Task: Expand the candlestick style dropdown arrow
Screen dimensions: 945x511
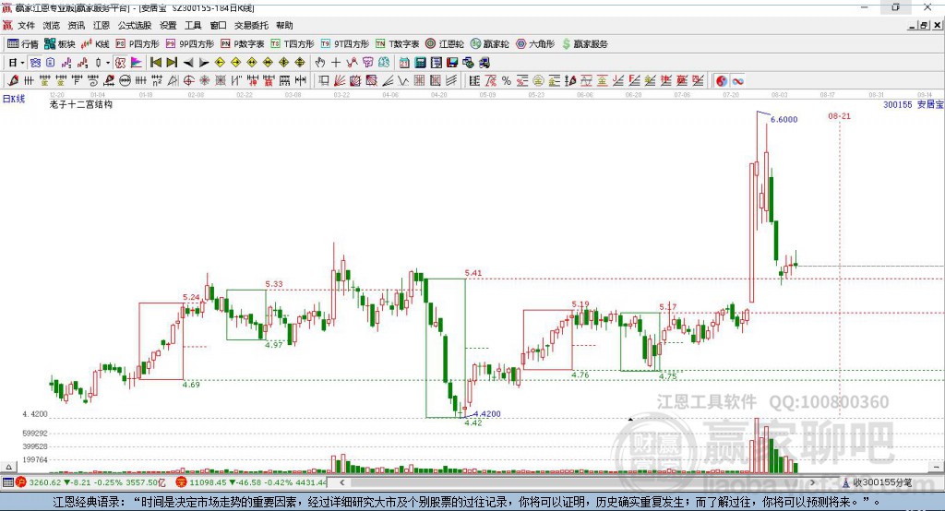Action: [x=108, y=63]
